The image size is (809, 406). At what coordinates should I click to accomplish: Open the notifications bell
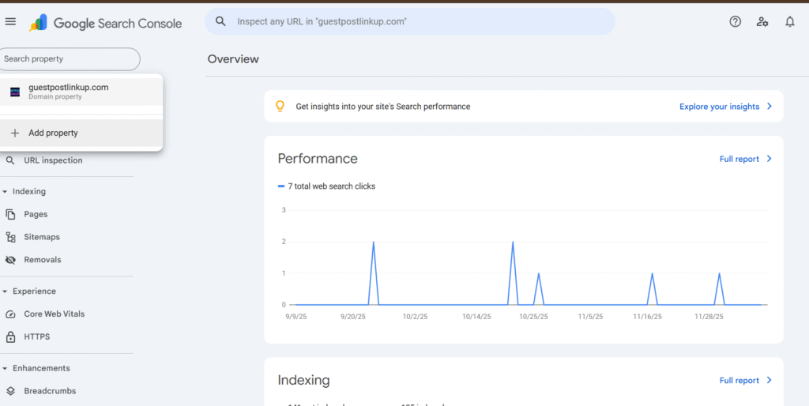[789, 22]
